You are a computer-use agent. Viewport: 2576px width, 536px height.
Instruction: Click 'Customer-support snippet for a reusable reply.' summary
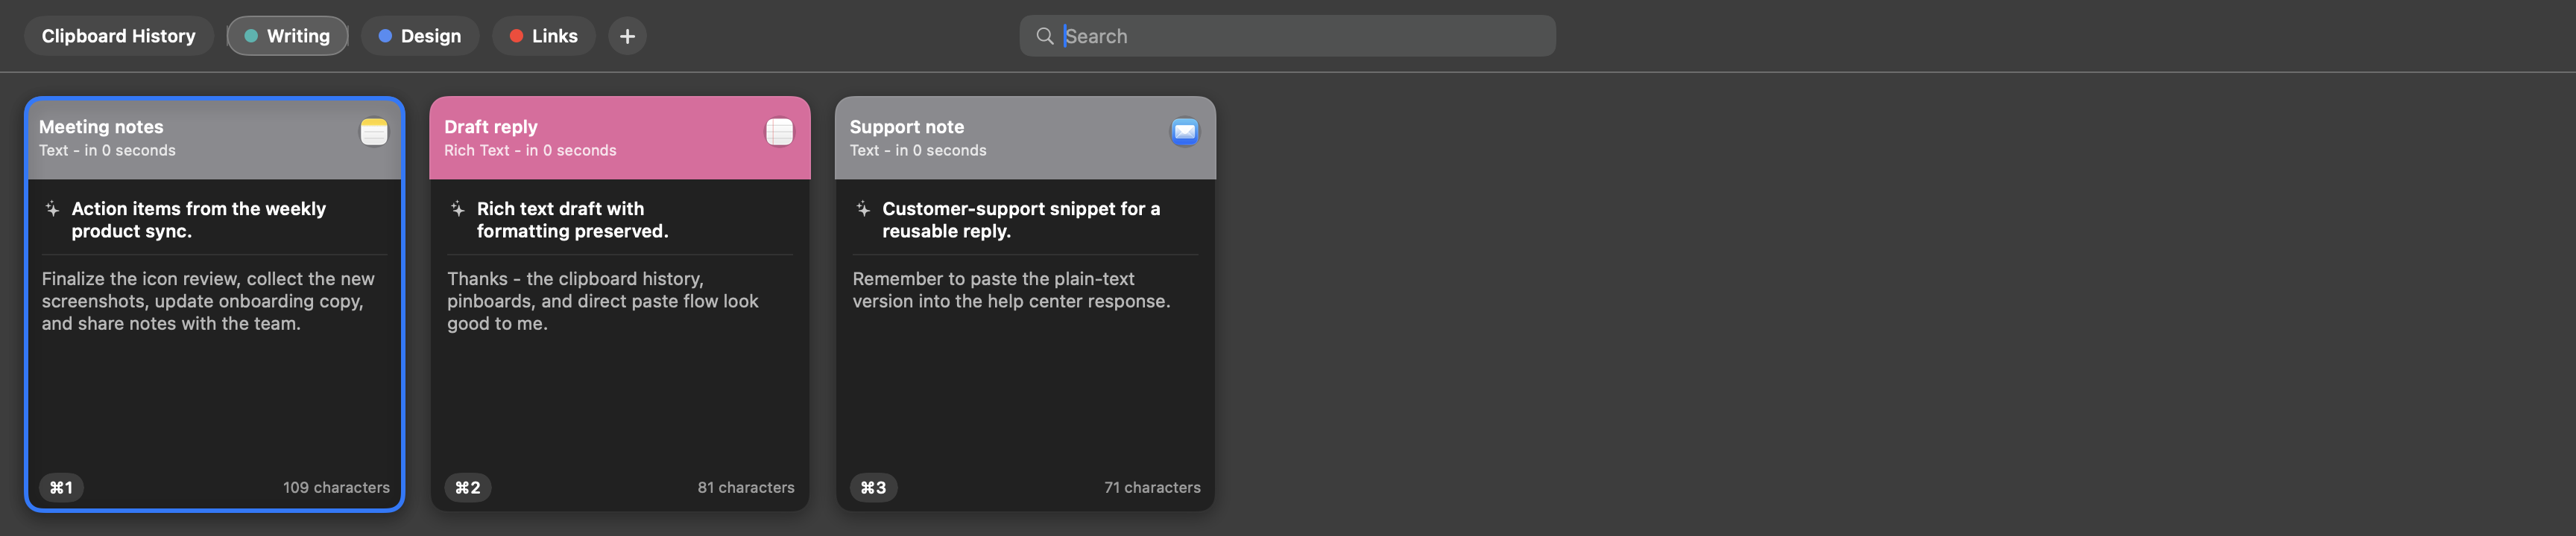pos(1021,220)
